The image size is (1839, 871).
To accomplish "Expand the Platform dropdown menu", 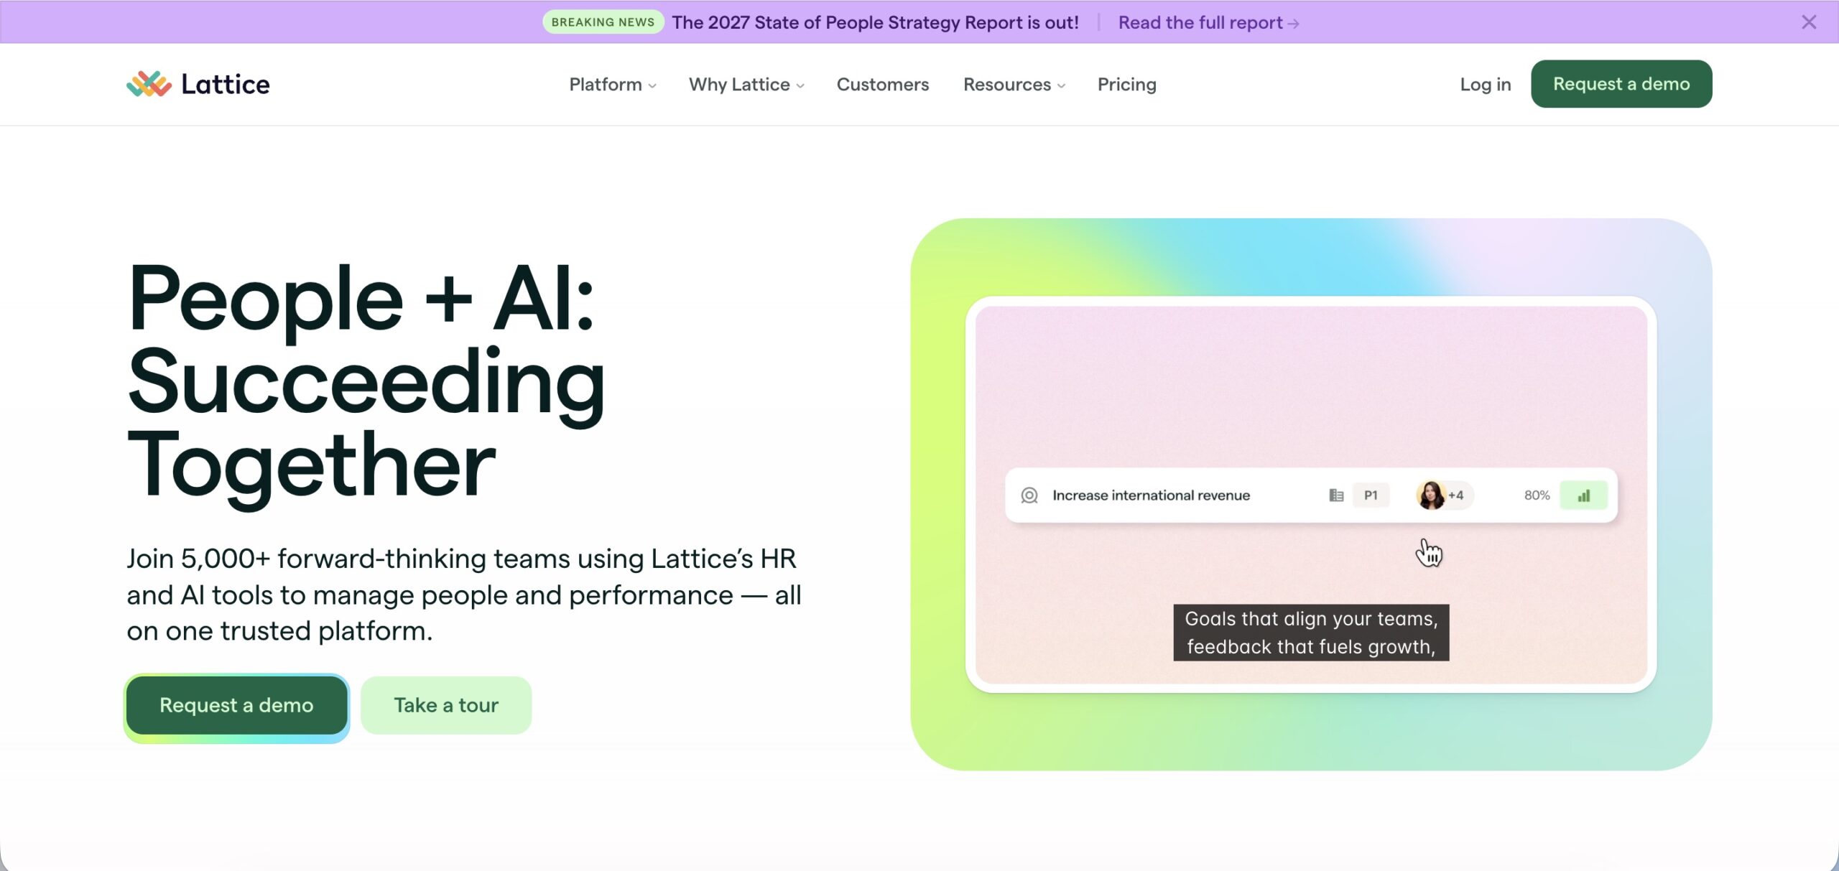I will 613,85.
